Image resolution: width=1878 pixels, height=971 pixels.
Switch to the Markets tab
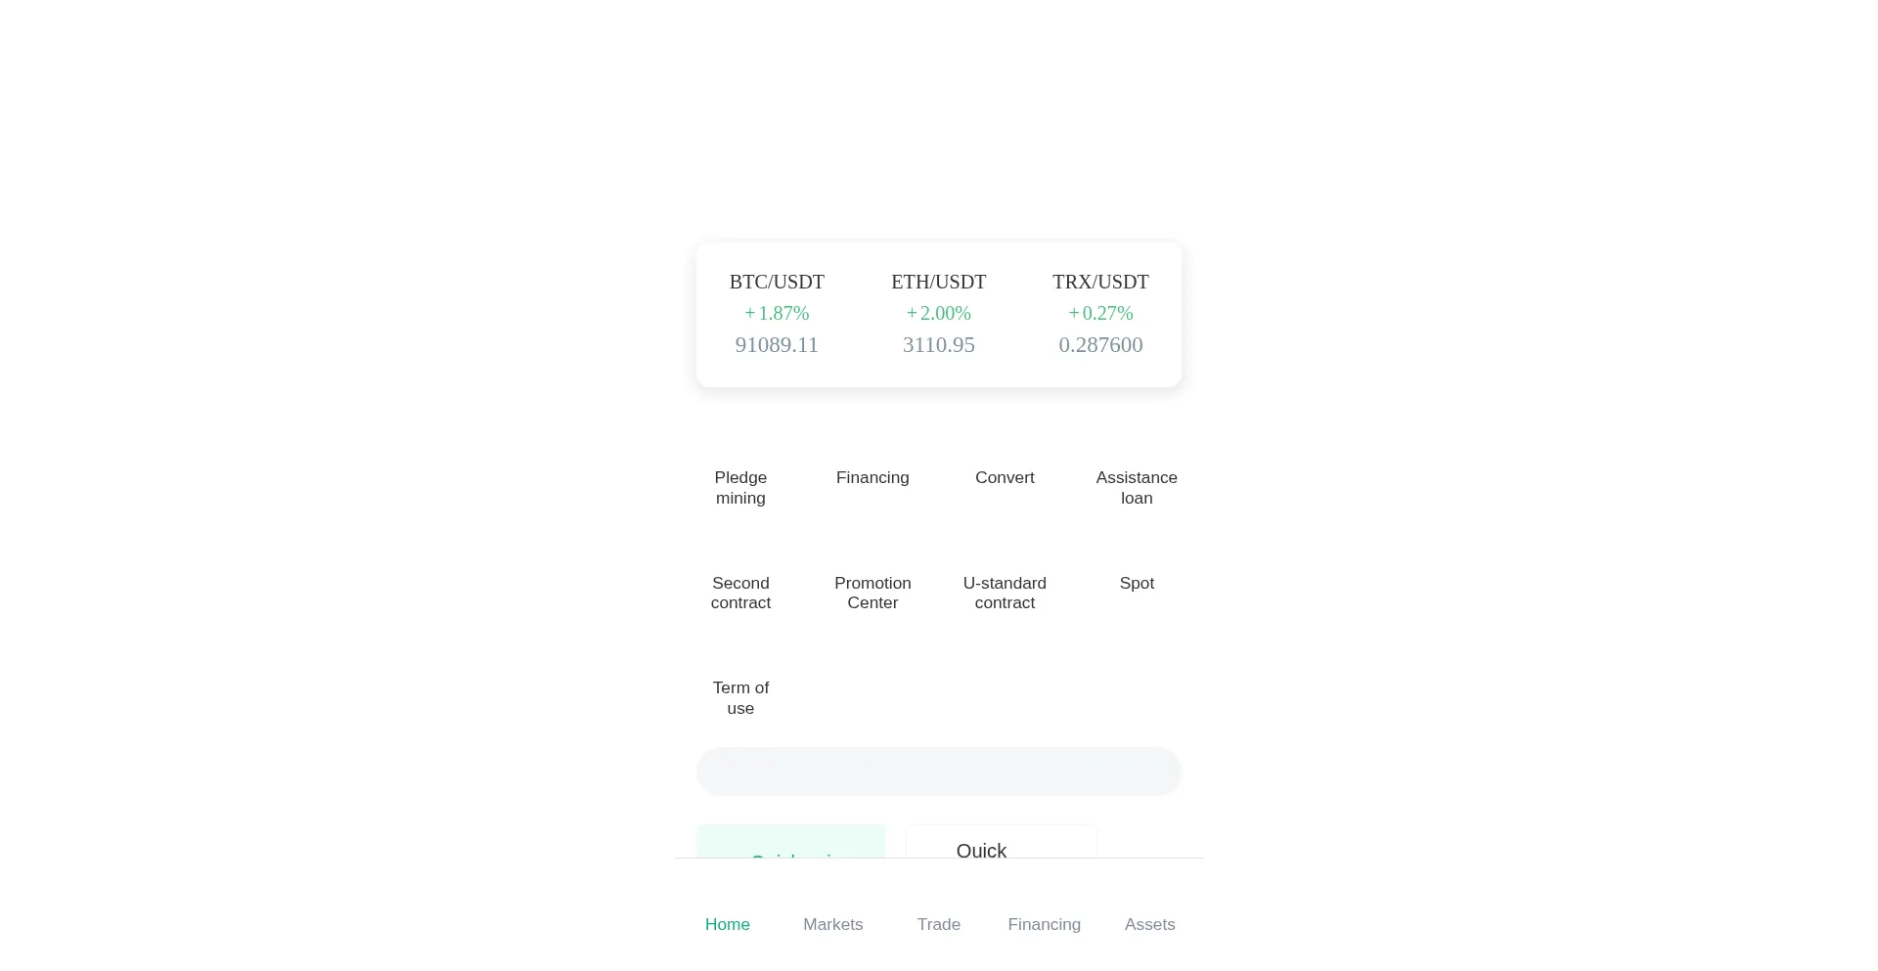click(832, 925)
